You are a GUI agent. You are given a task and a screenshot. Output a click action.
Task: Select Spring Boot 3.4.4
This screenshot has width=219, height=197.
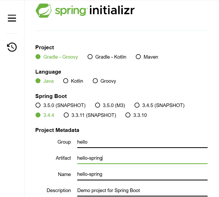(45, 115)
